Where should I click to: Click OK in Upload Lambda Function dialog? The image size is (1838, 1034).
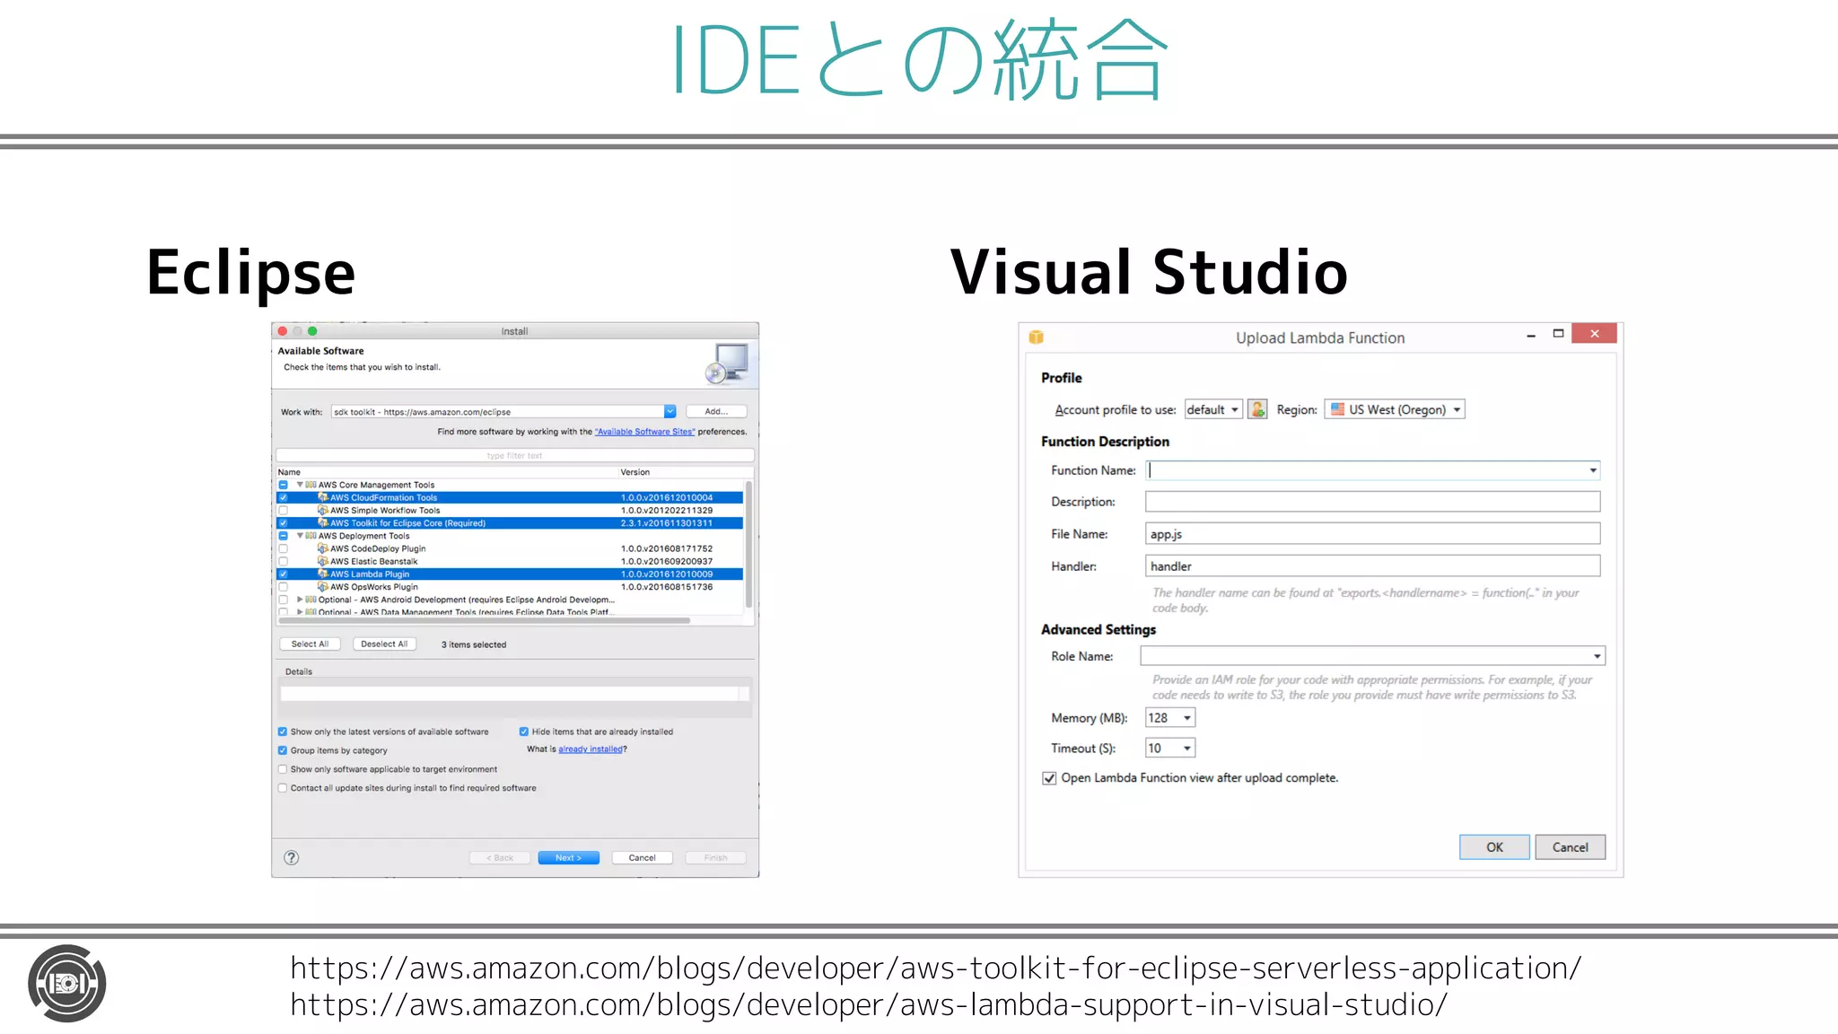(x=1494, y=846)
